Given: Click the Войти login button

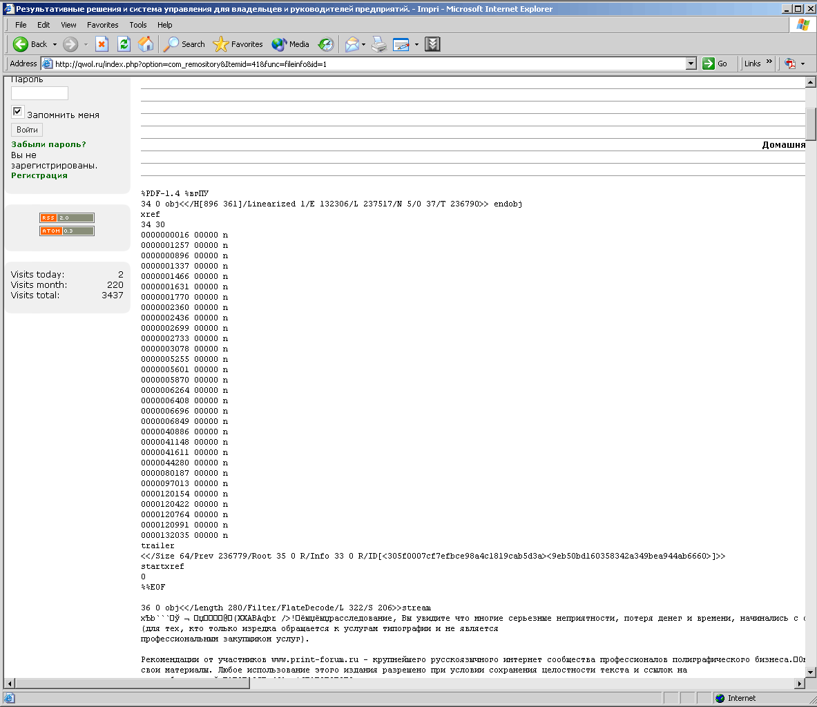Looking at the screenshot, I should click(27, 130).
